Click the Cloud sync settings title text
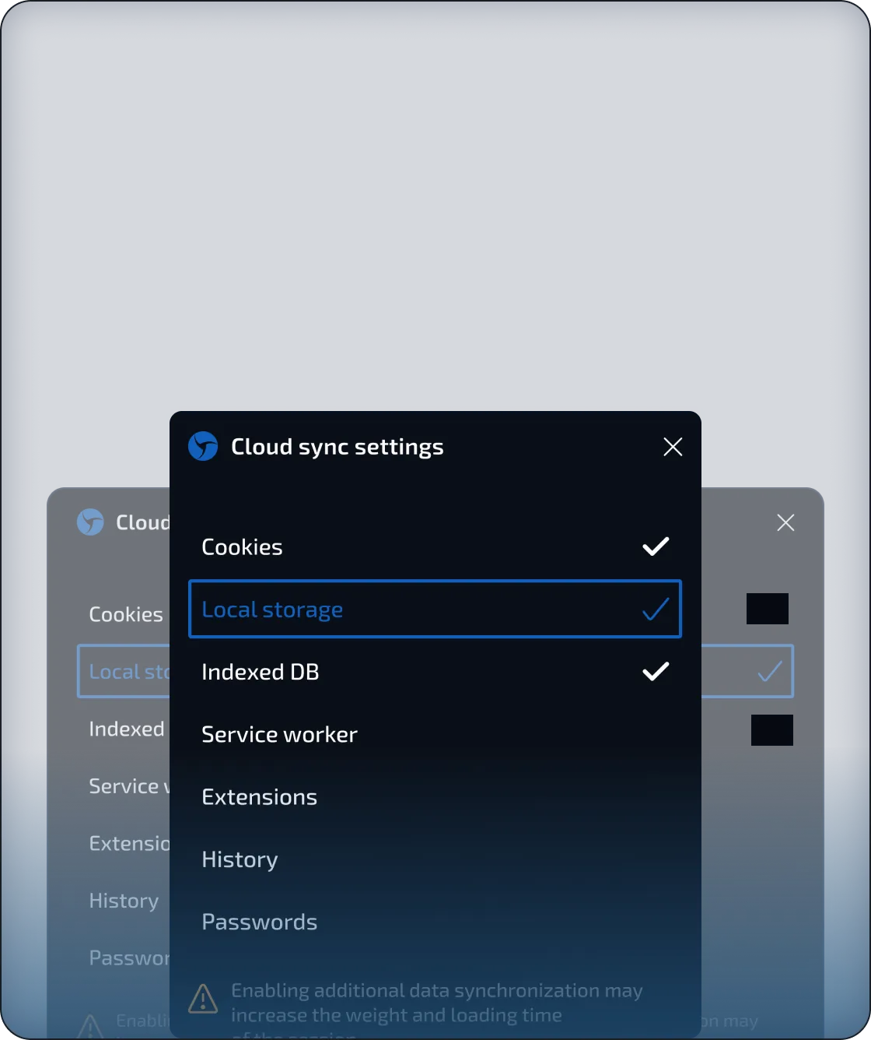871x1040 pixels. coord(338,447)
